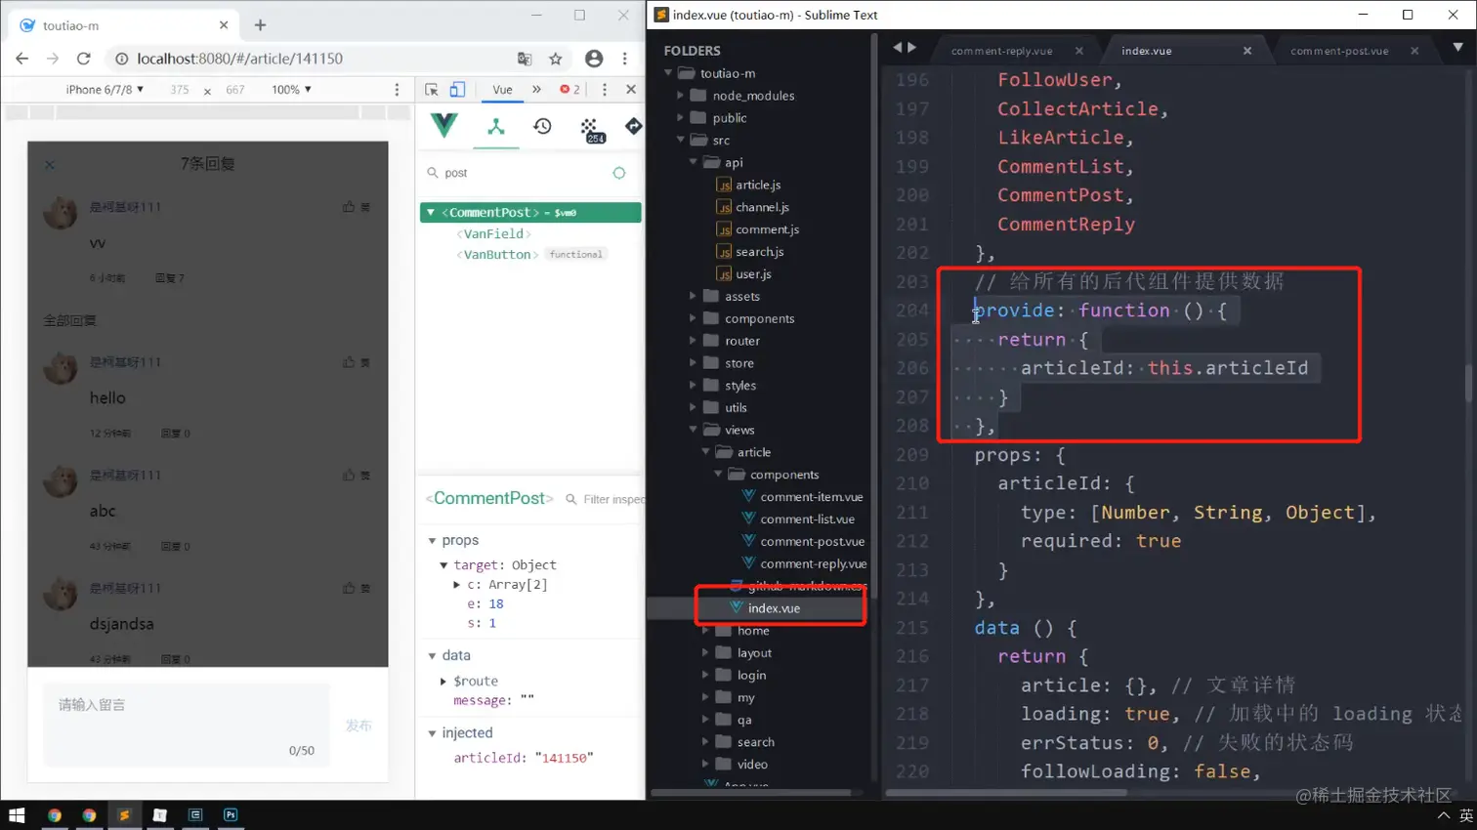This screenshot has height=830, width=1477.
Task: Click the Sublime editor vertical scrollbar
Action: [1468, 382]
